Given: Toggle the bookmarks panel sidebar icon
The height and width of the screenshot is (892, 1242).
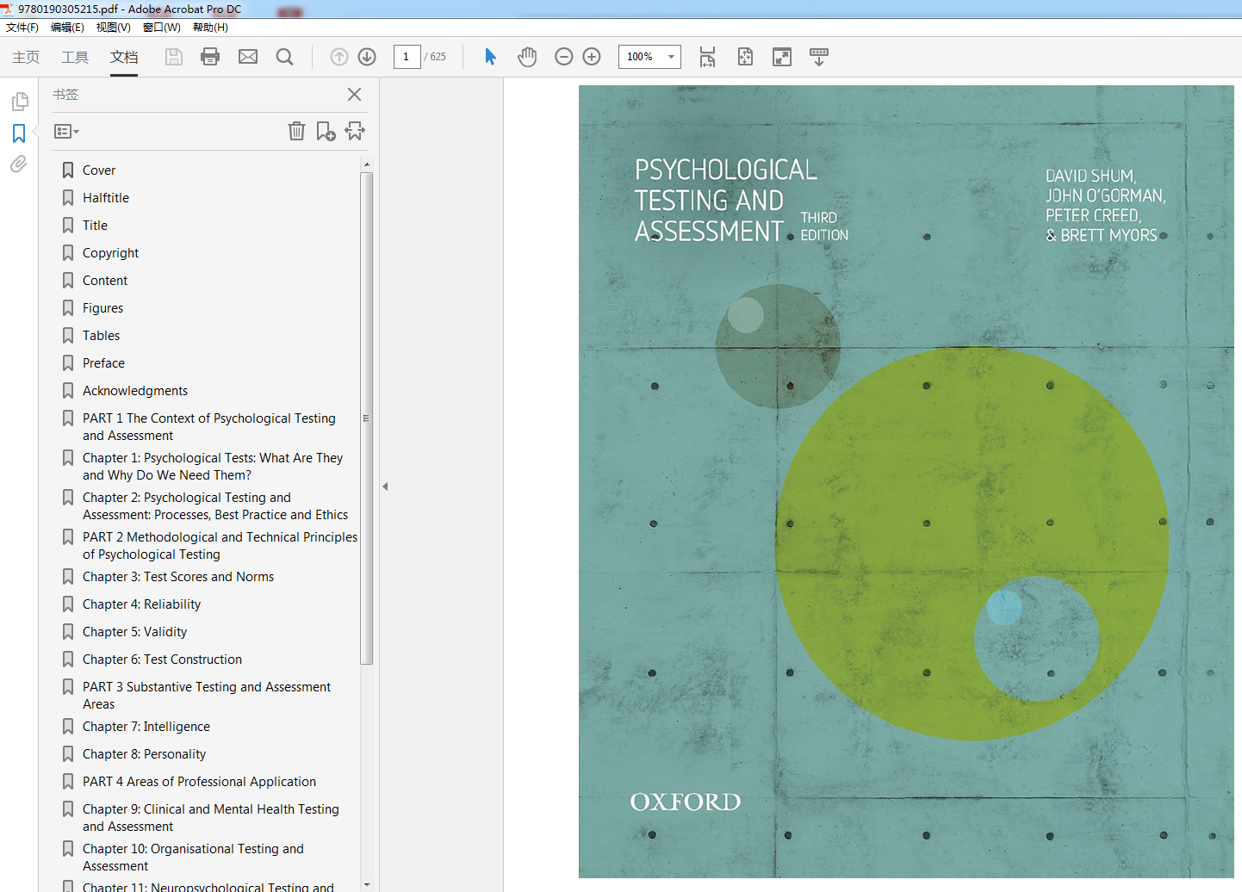Looking at the screenshot, I should (x=19, y=133).
